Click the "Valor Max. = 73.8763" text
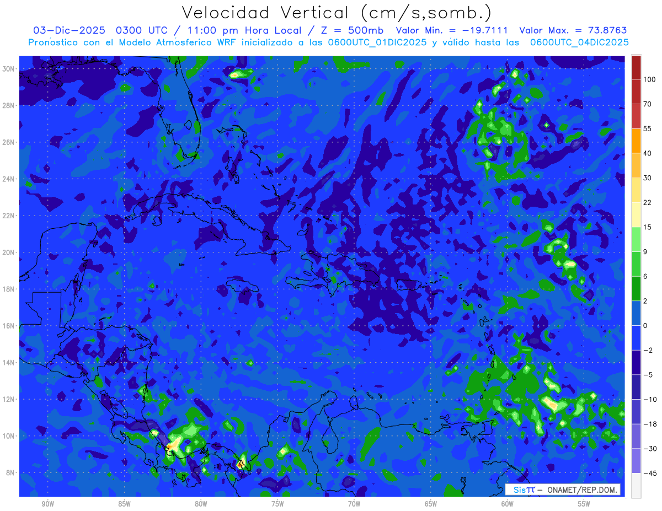This screenshot has height=511, width=662. [x=573, y=30]
